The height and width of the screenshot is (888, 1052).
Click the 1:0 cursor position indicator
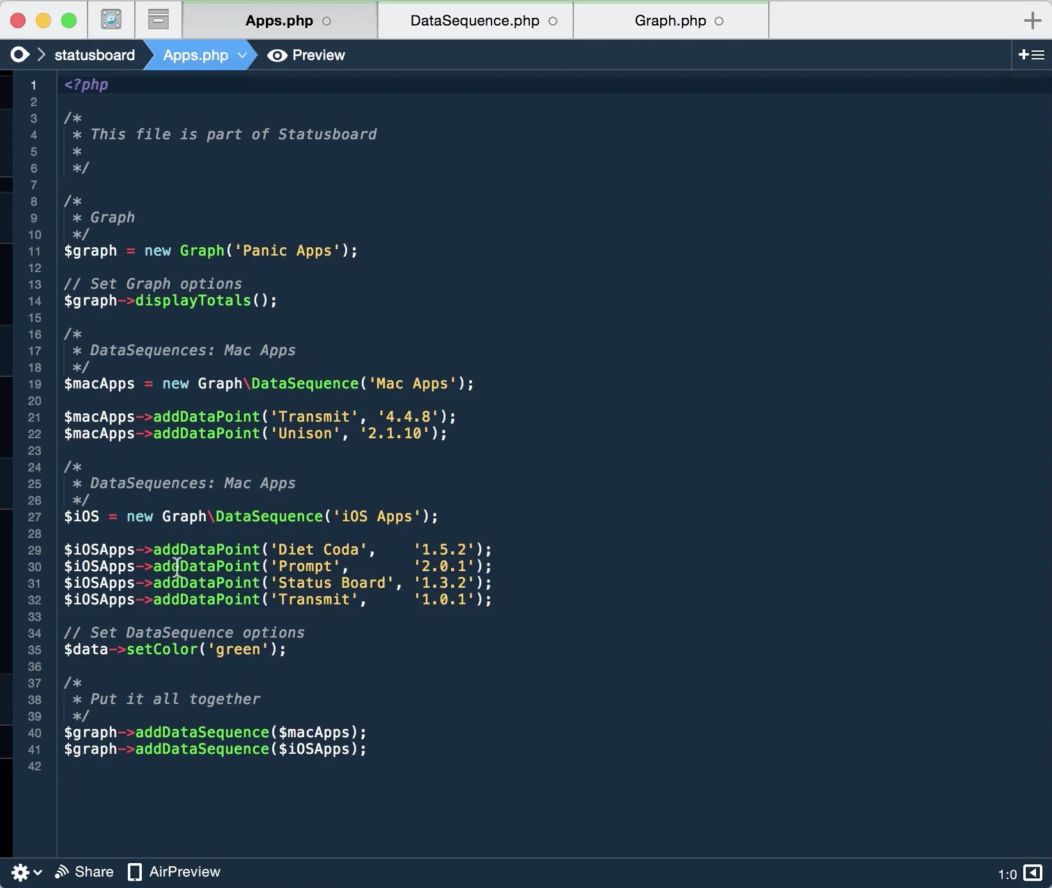click(1007, 874)
